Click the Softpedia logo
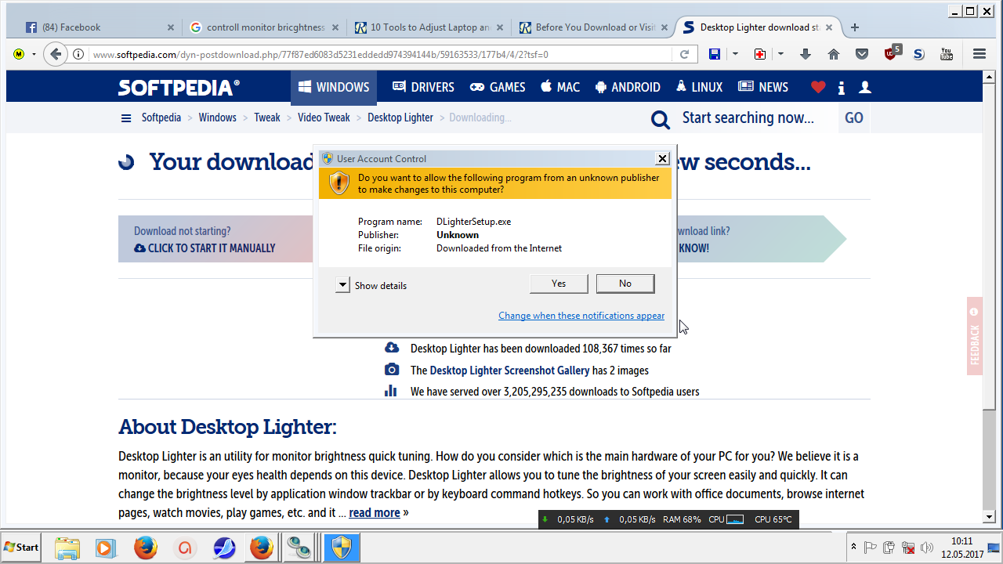Screen dimensions: 1003x564 point(179,88)
